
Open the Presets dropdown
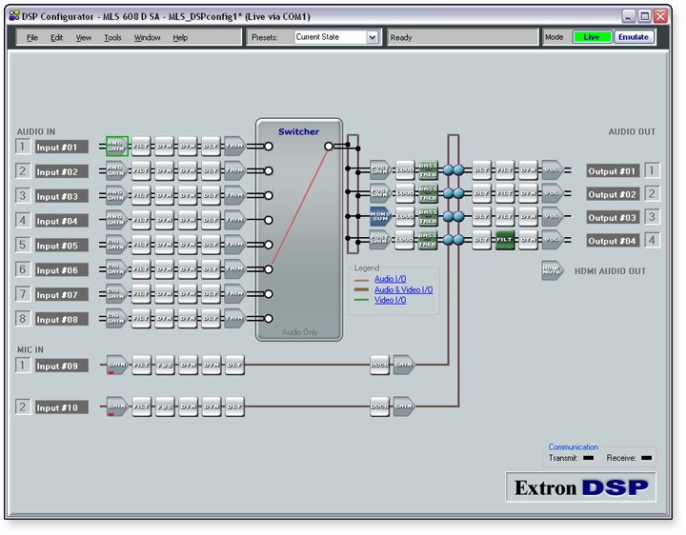(x=372, y=37)
